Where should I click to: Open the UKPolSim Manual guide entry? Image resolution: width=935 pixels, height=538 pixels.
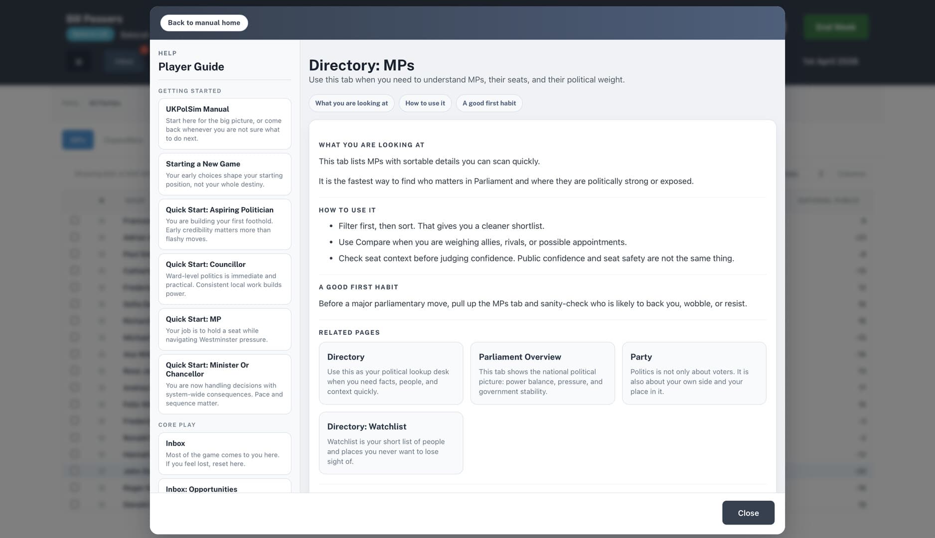224,124
